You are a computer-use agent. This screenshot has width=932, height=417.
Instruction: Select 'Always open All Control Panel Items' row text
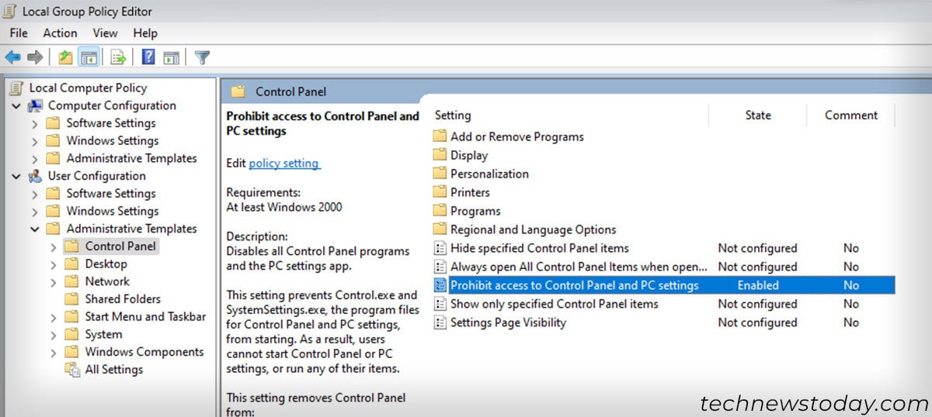click(x=579, y=267)
